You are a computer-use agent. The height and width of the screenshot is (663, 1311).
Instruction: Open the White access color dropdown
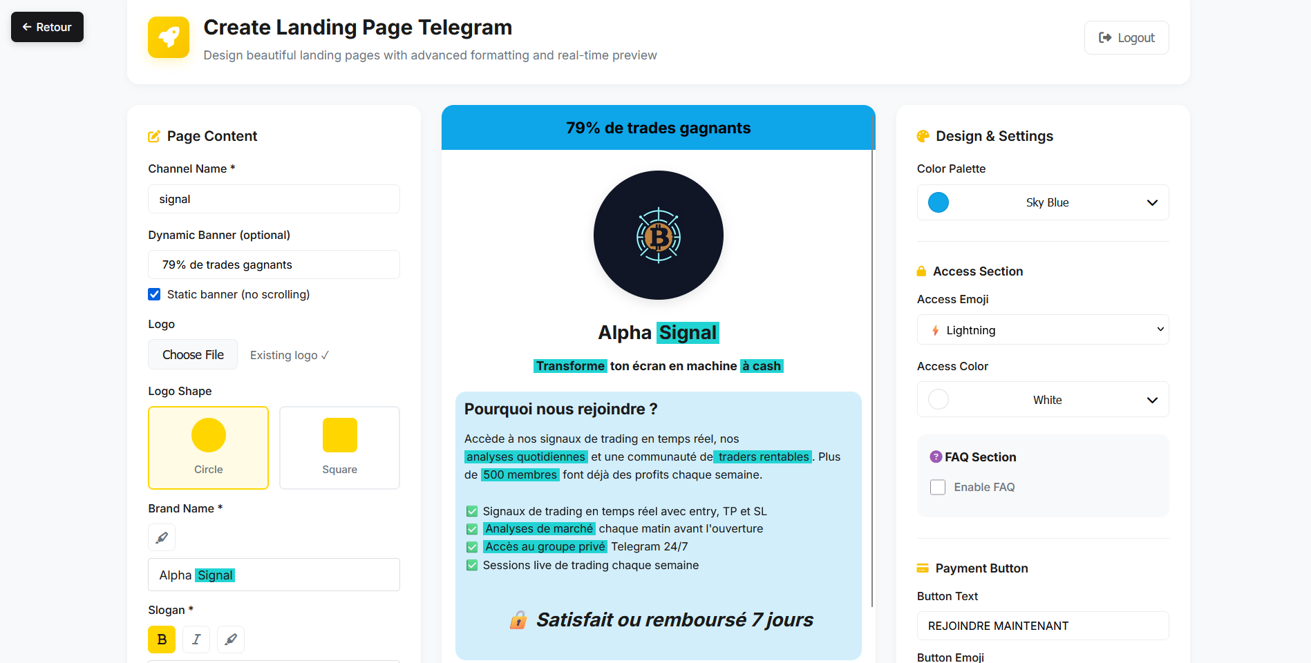(x=1042, y=399)
